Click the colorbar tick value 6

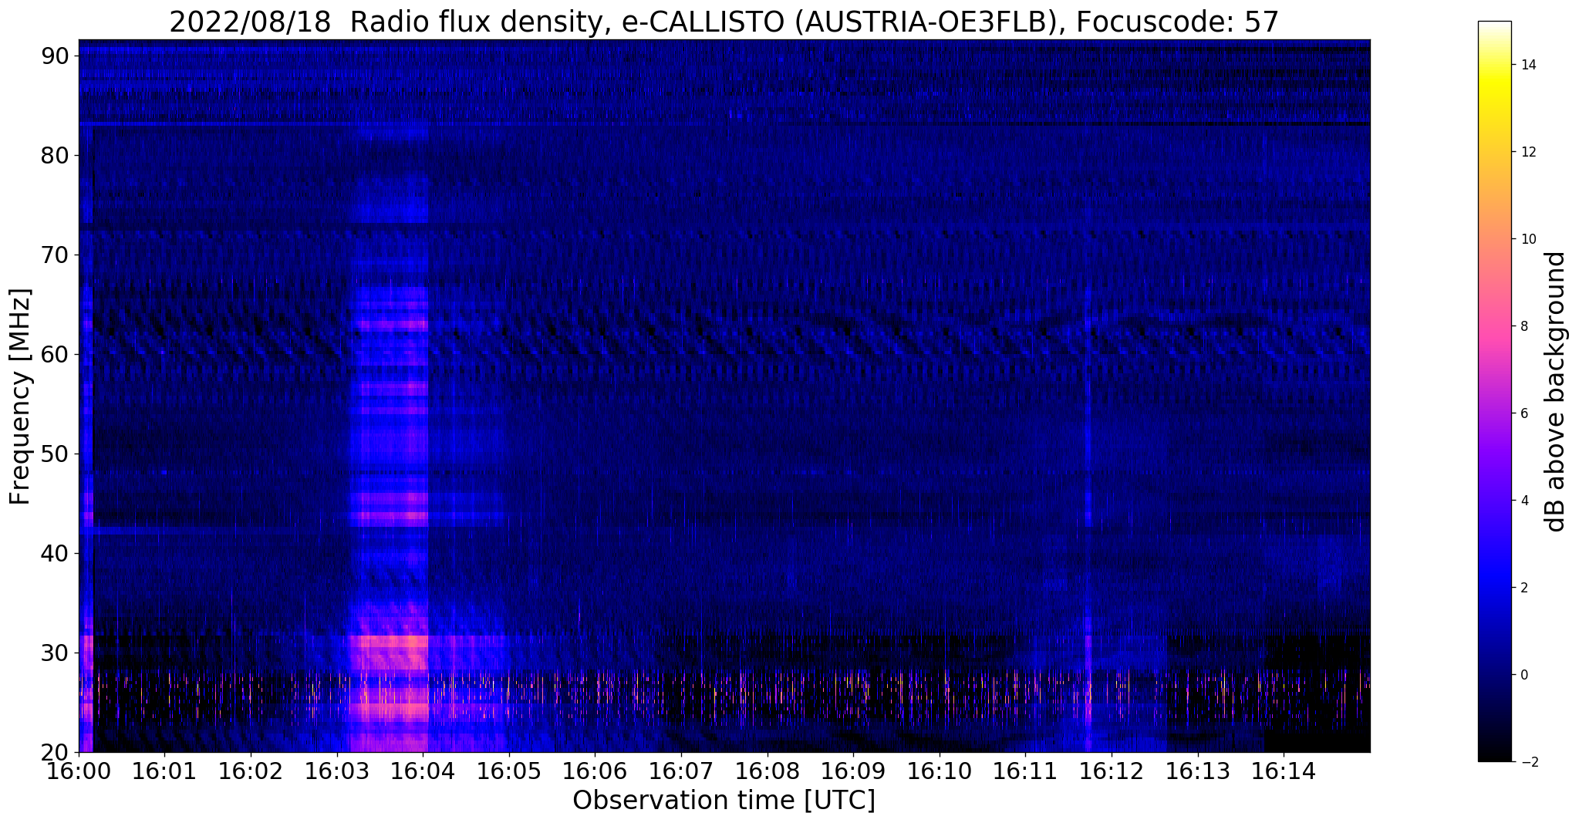[x=1523, y=413]
